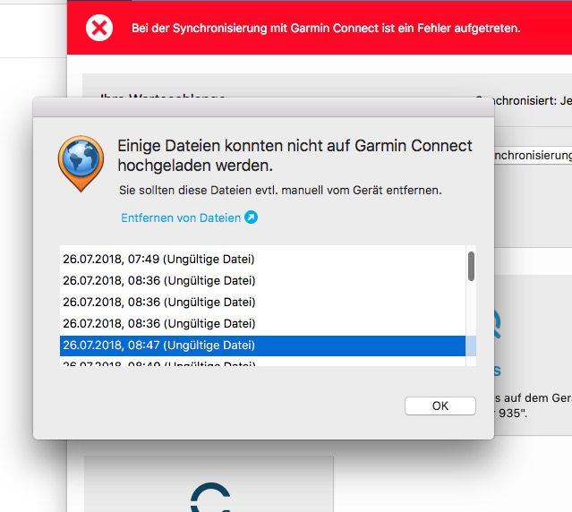Click the dialog heading about Garmin Connect upload
Viewport: 572px width, 512px height.
tap(295, 156)
